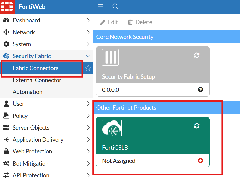This screenshot has width=240, height=181.
Task: Favorite Fabric Connectors with star icon
Action: coord(88,68)
